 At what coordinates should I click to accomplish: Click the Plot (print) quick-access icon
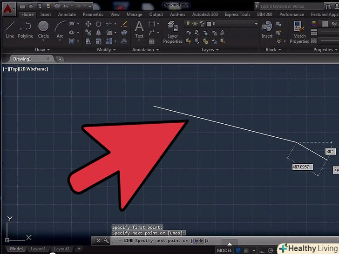(57, 6)
